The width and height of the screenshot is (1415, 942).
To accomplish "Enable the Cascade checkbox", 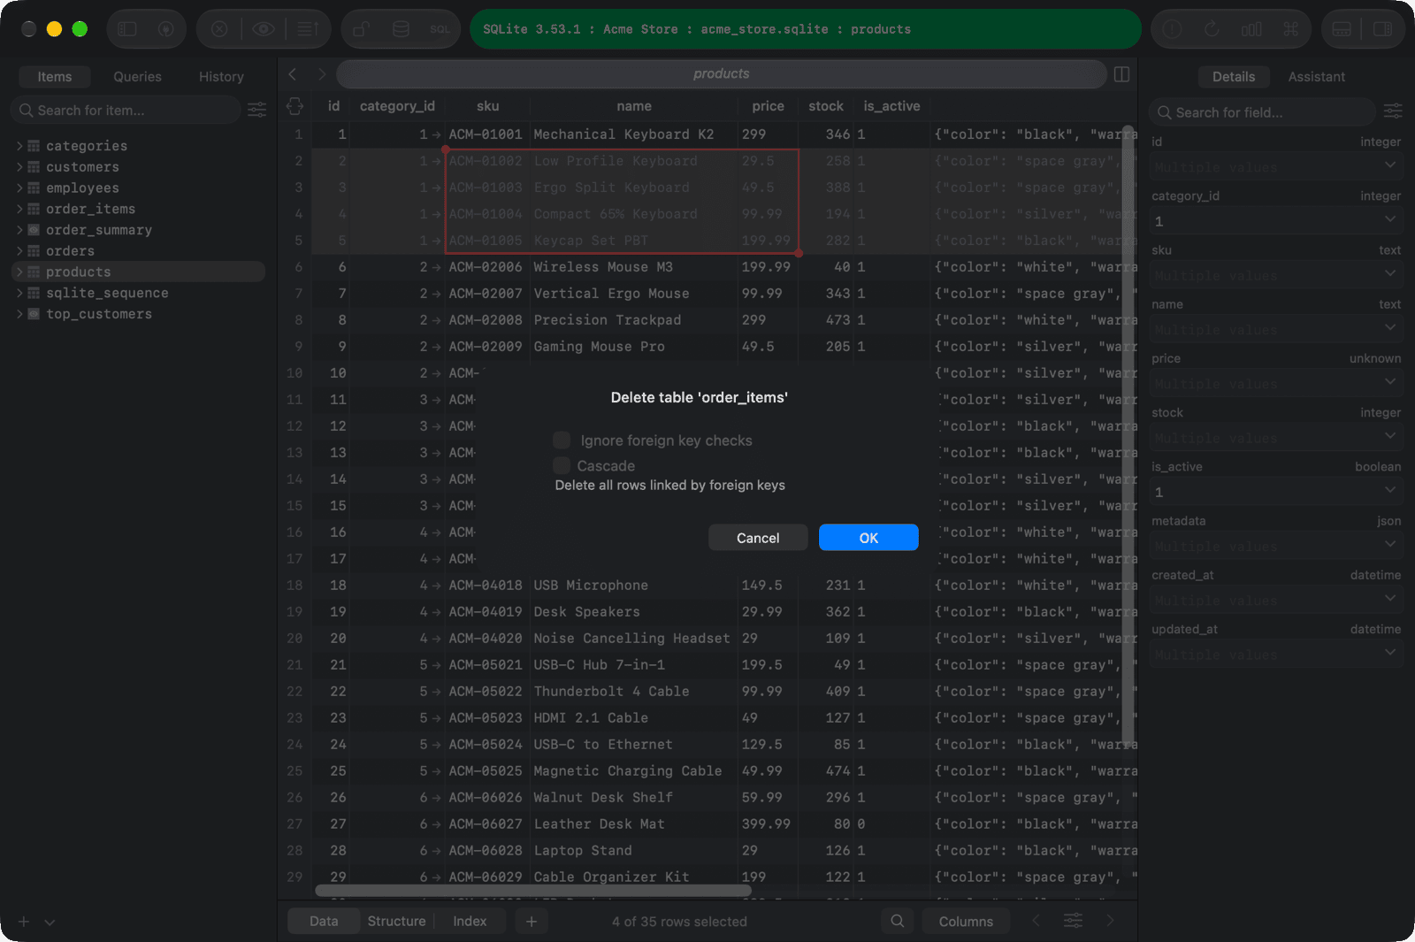I will coord(562,465).
